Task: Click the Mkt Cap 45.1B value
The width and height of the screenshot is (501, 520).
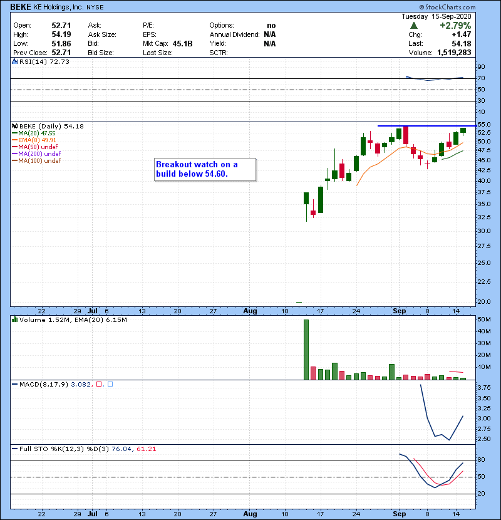Action: pyautogui.click(x=183, y=43)
